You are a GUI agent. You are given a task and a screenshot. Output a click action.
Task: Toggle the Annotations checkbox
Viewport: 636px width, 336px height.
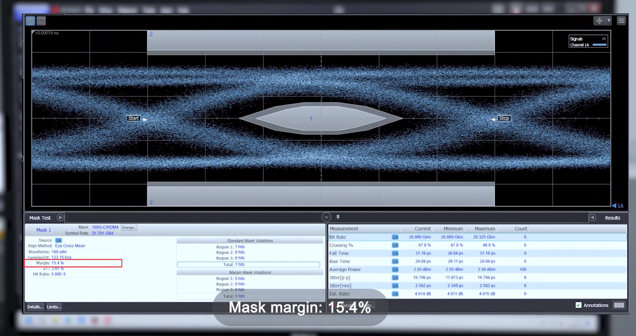578,305
